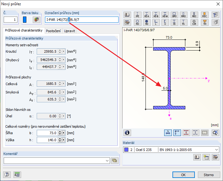Switch to the Průřezové charakteristiky tab
The image size is (223, 181).
pyautogui.click(x=24, y=30)
